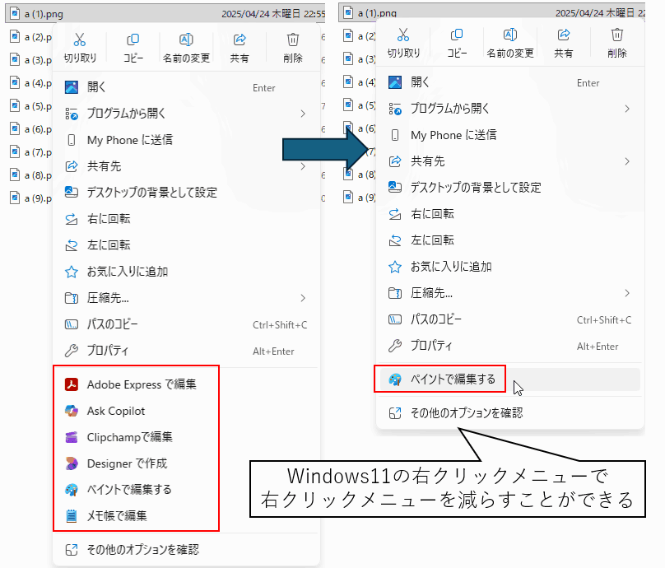Click the phone icon for My Phone in left menu
Viewport: 665px width, 568px height.
click(72, 140)
